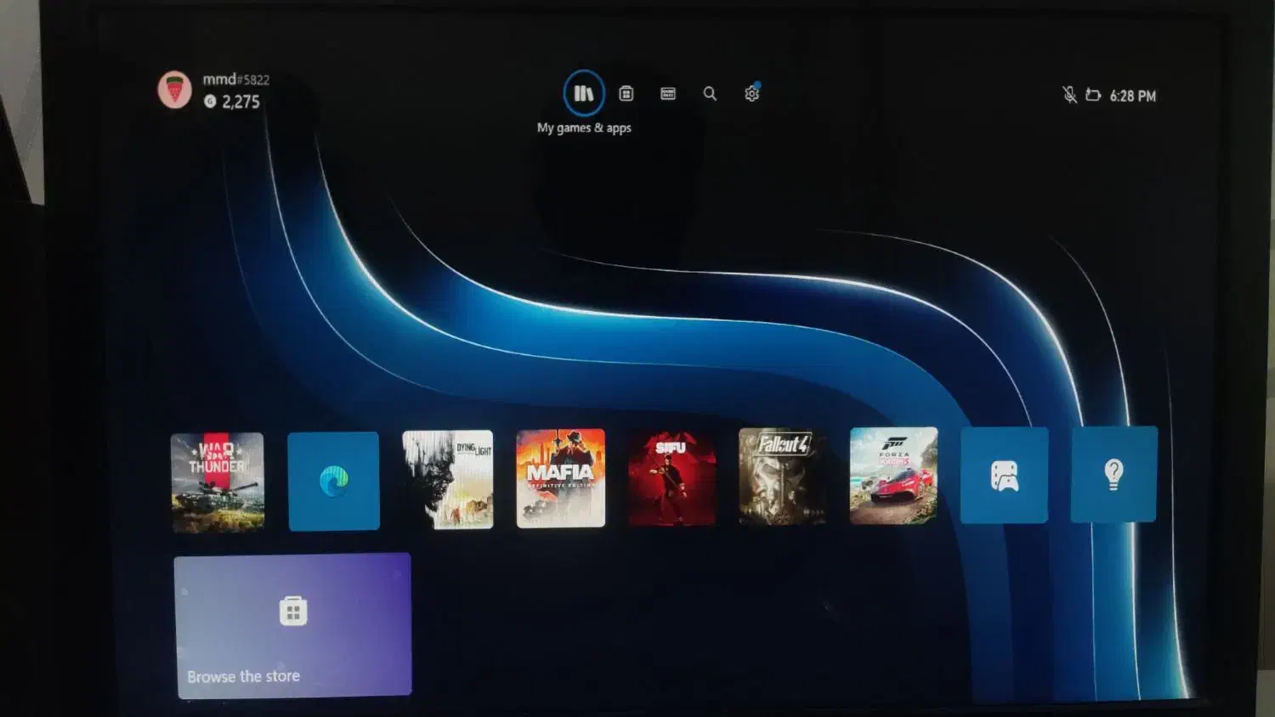
Task: Open Settings gear icon
Action: (x=751, y=93)
